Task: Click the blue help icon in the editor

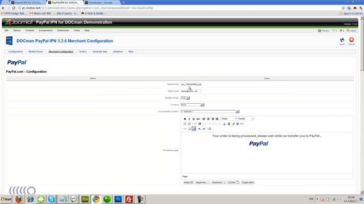Action: (x=238, y=124)
